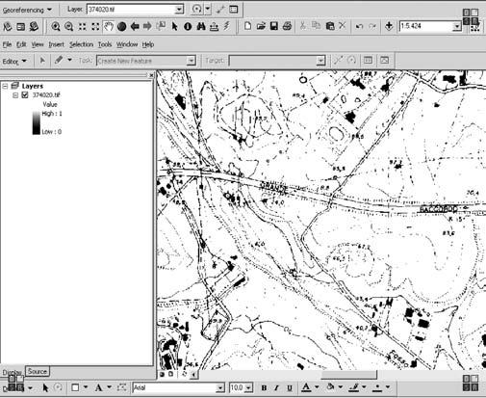Create a new map document

247,26
